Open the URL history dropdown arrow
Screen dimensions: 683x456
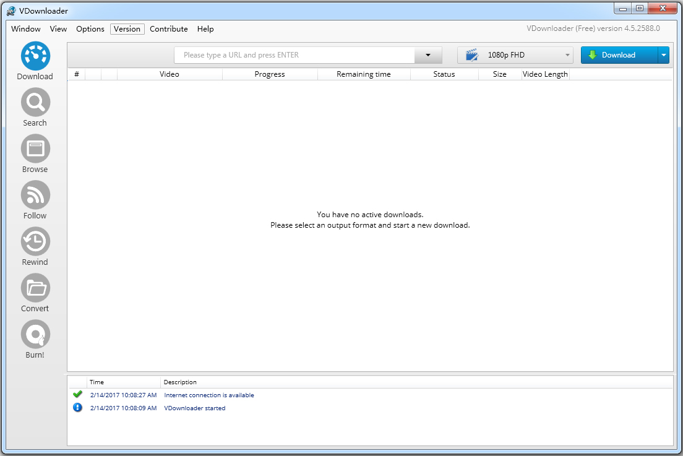click(427, 55)
